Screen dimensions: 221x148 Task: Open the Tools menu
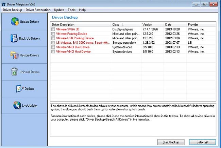71,10
